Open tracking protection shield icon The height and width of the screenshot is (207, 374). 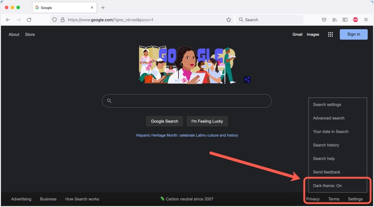55,20
